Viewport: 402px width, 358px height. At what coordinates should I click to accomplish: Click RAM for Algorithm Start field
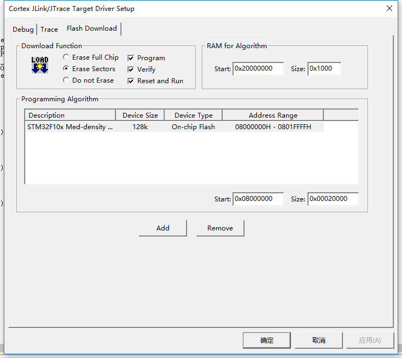point(258,69)
